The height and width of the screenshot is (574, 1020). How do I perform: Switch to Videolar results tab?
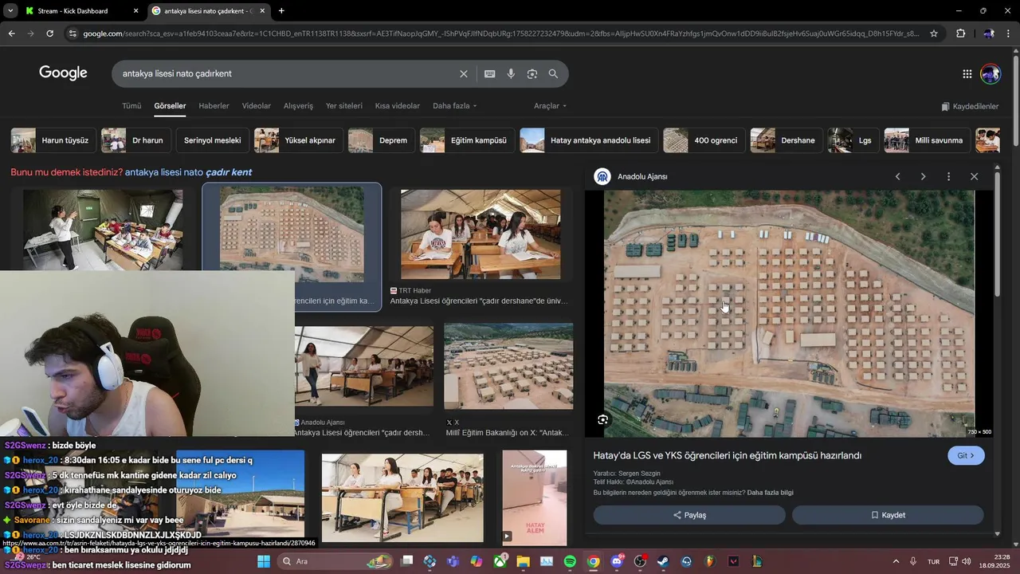pyautogui.click(x=257, y=106)
